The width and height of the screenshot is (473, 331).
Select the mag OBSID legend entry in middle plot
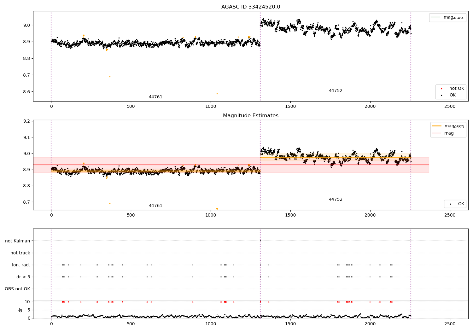[448, 126]
